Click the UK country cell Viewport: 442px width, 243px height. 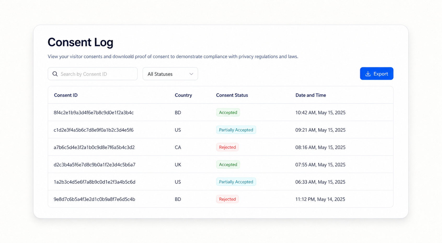[x=178, y=165]
